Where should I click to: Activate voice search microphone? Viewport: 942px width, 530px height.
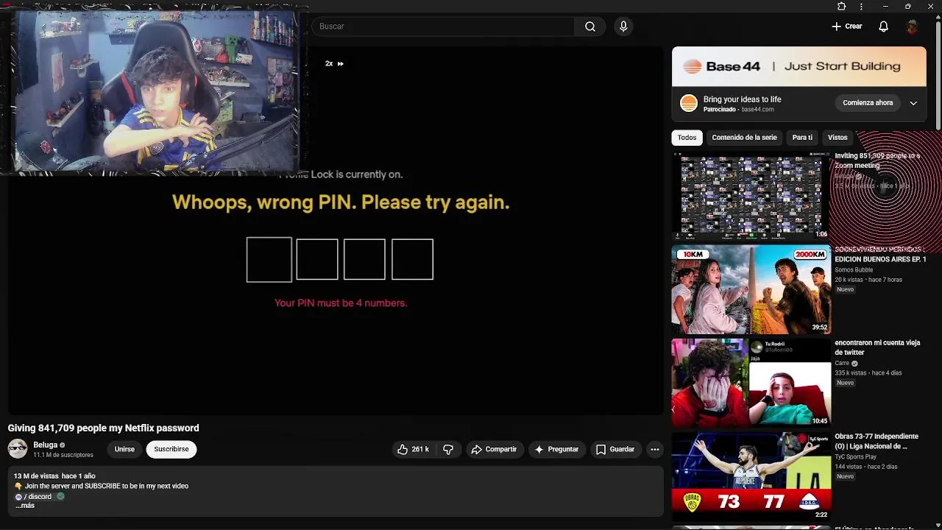point(623,26)
